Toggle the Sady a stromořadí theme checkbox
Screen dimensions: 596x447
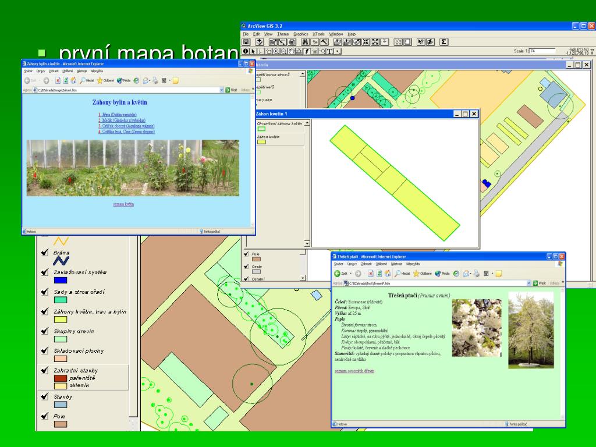pyautogui.click(x=45, y=292)
